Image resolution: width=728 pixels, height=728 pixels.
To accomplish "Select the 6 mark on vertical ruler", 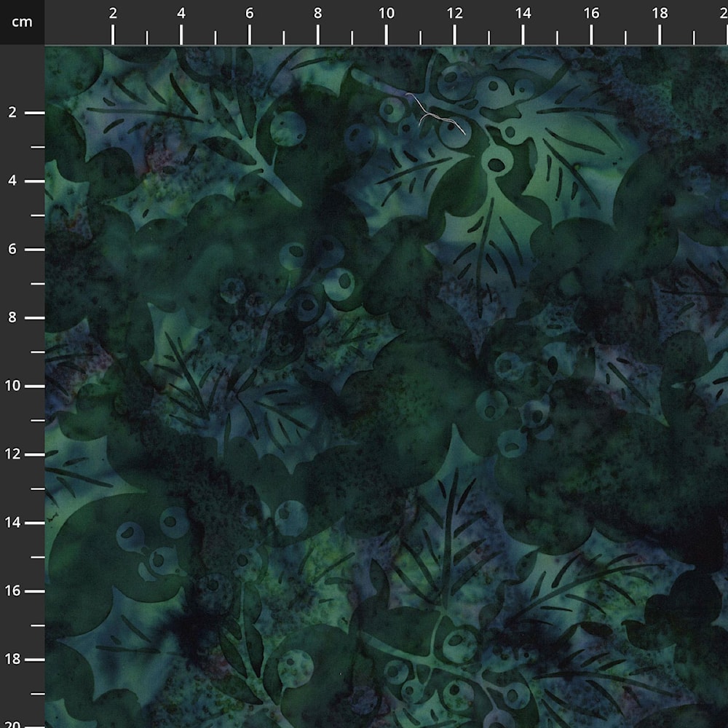I will [x=13, y=249].
